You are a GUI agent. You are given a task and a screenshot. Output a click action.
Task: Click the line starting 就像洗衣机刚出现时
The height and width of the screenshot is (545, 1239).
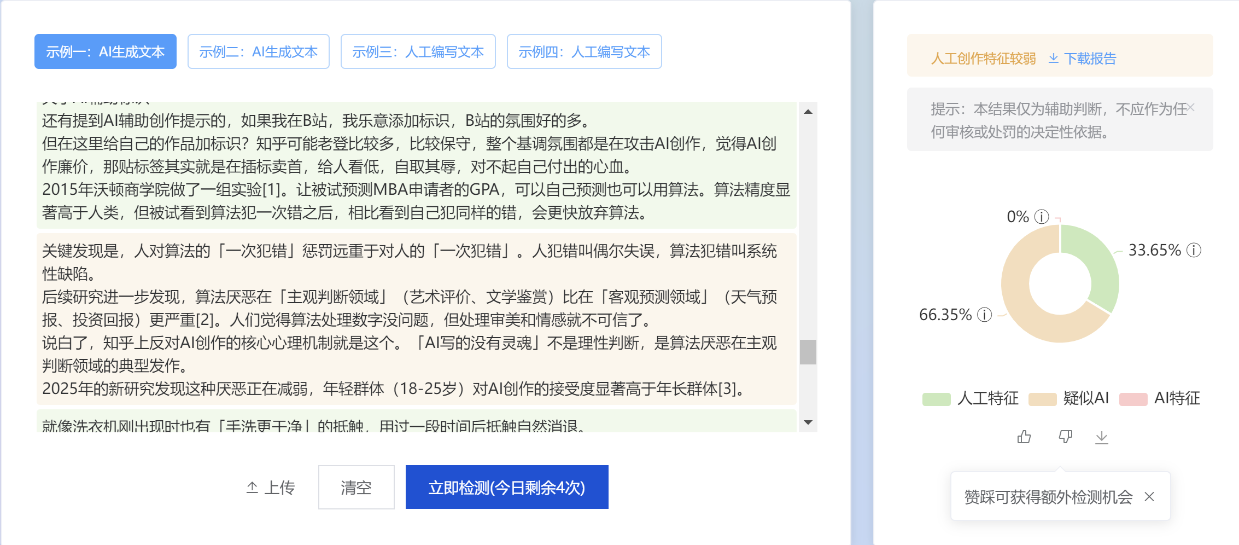point(313,425)
